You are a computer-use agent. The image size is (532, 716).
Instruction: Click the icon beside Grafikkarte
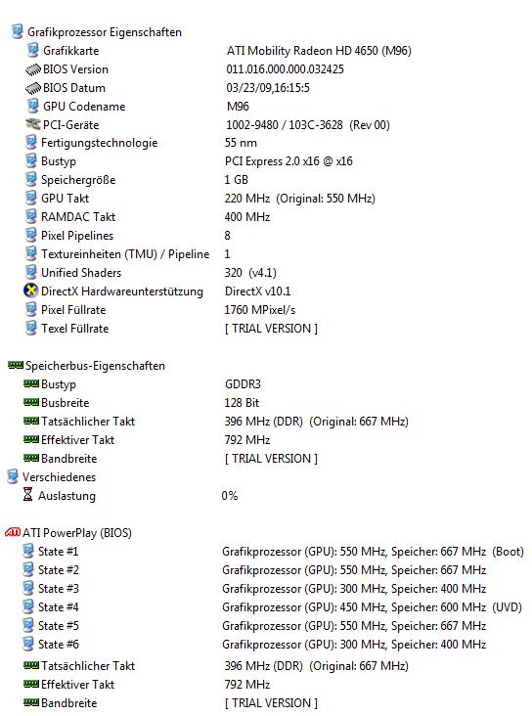(x=32, y=50)
